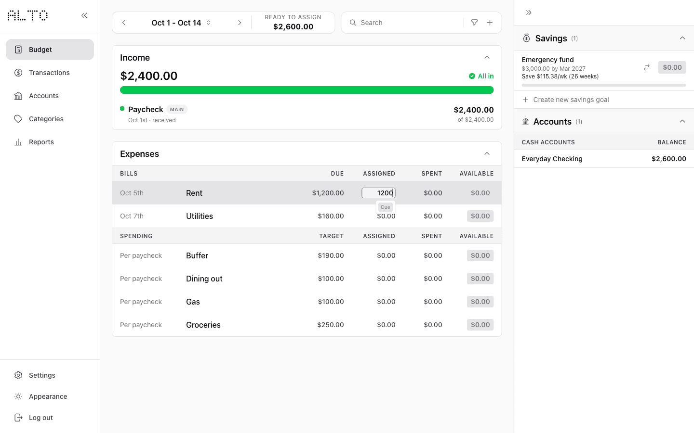Click Groceries available $0.00 badge
The height and width of the screenshot is (433, 694).
(x=480, y=325)
